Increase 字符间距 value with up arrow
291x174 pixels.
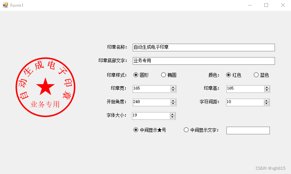click(267, 101)
